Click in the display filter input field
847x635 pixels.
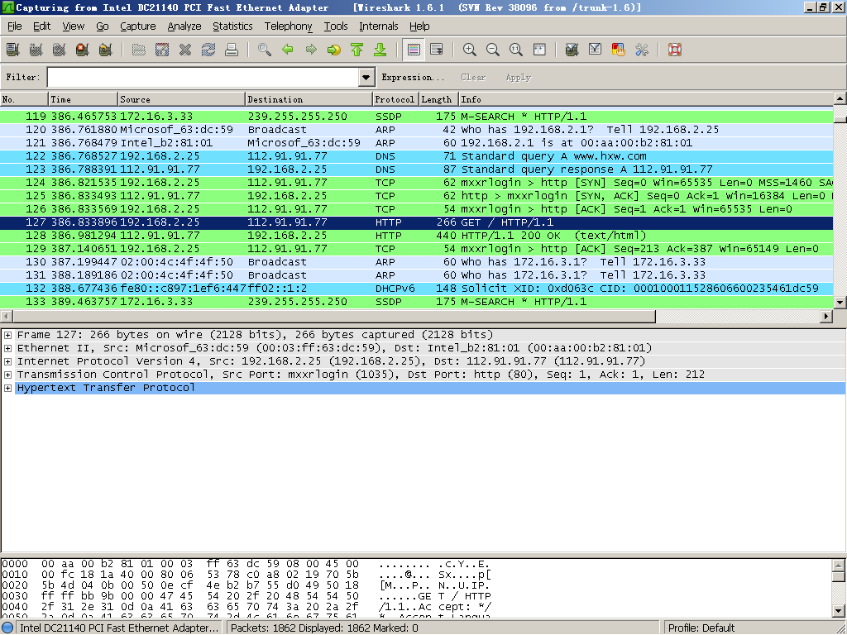click(x=203, y=77)
